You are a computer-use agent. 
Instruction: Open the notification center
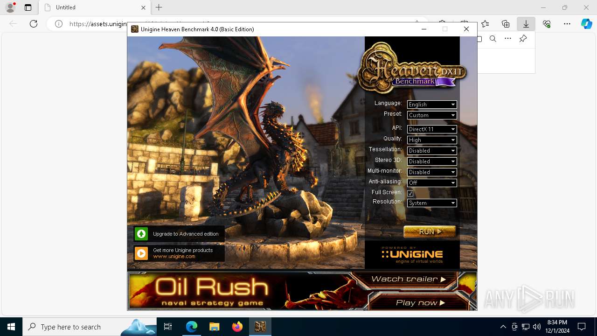582,327
